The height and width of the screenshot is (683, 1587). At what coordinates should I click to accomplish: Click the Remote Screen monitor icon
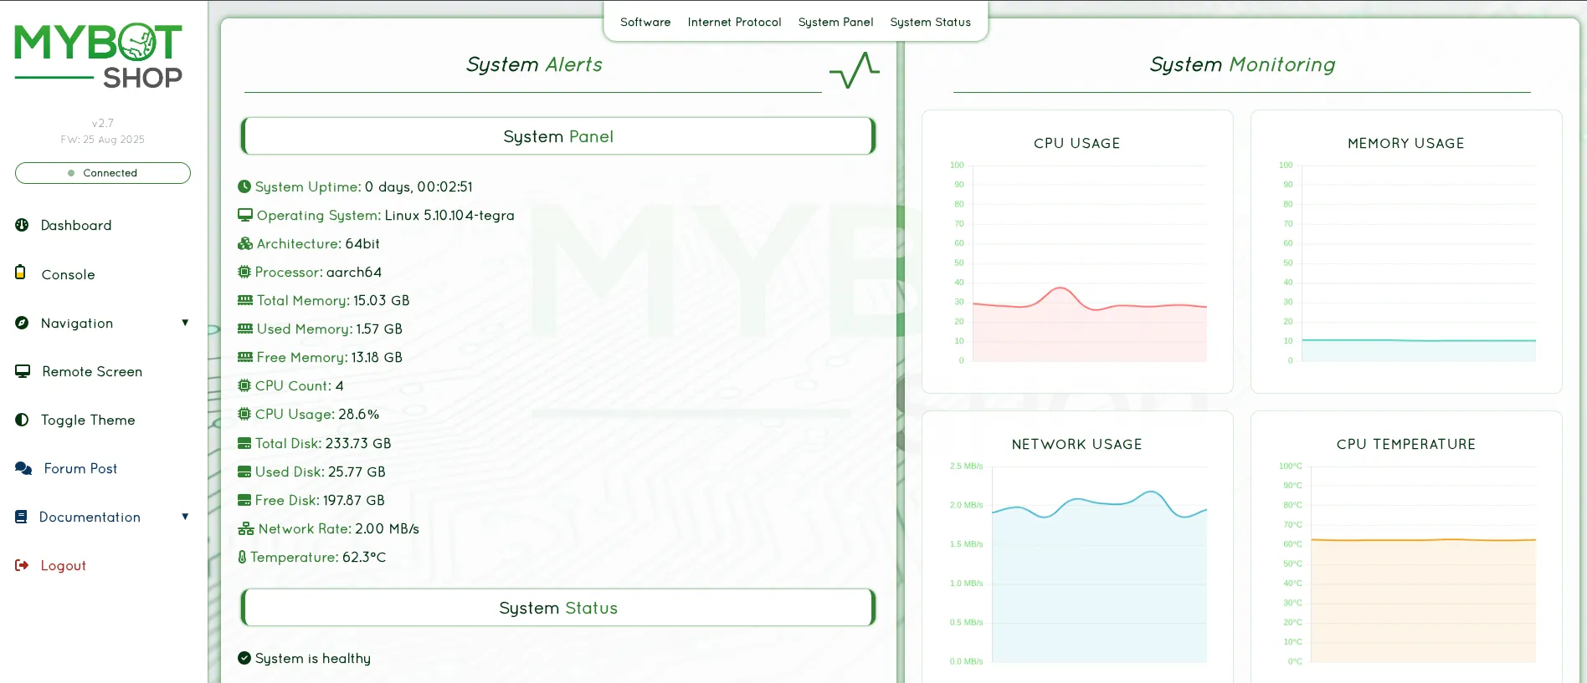[23, 371]
